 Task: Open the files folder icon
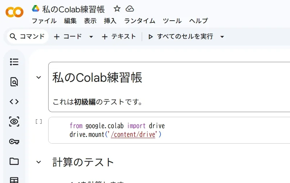coord(14,161)
